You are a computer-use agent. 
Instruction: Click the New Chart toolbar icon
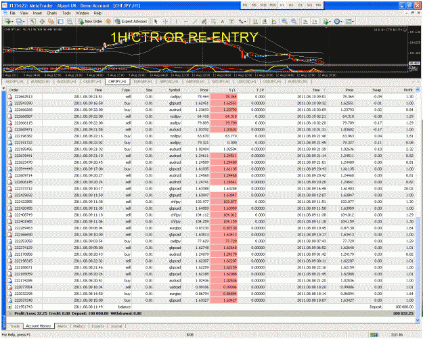click(x=8, y=21)
